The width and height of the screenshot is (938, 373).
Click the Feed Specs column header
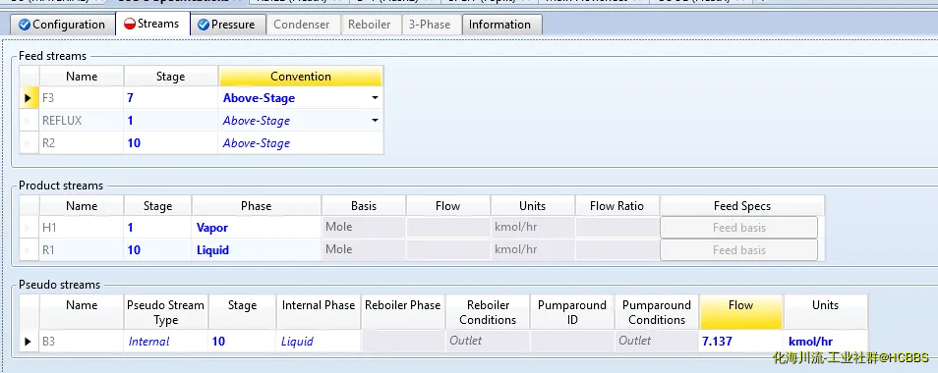click(x=741, y=206)
